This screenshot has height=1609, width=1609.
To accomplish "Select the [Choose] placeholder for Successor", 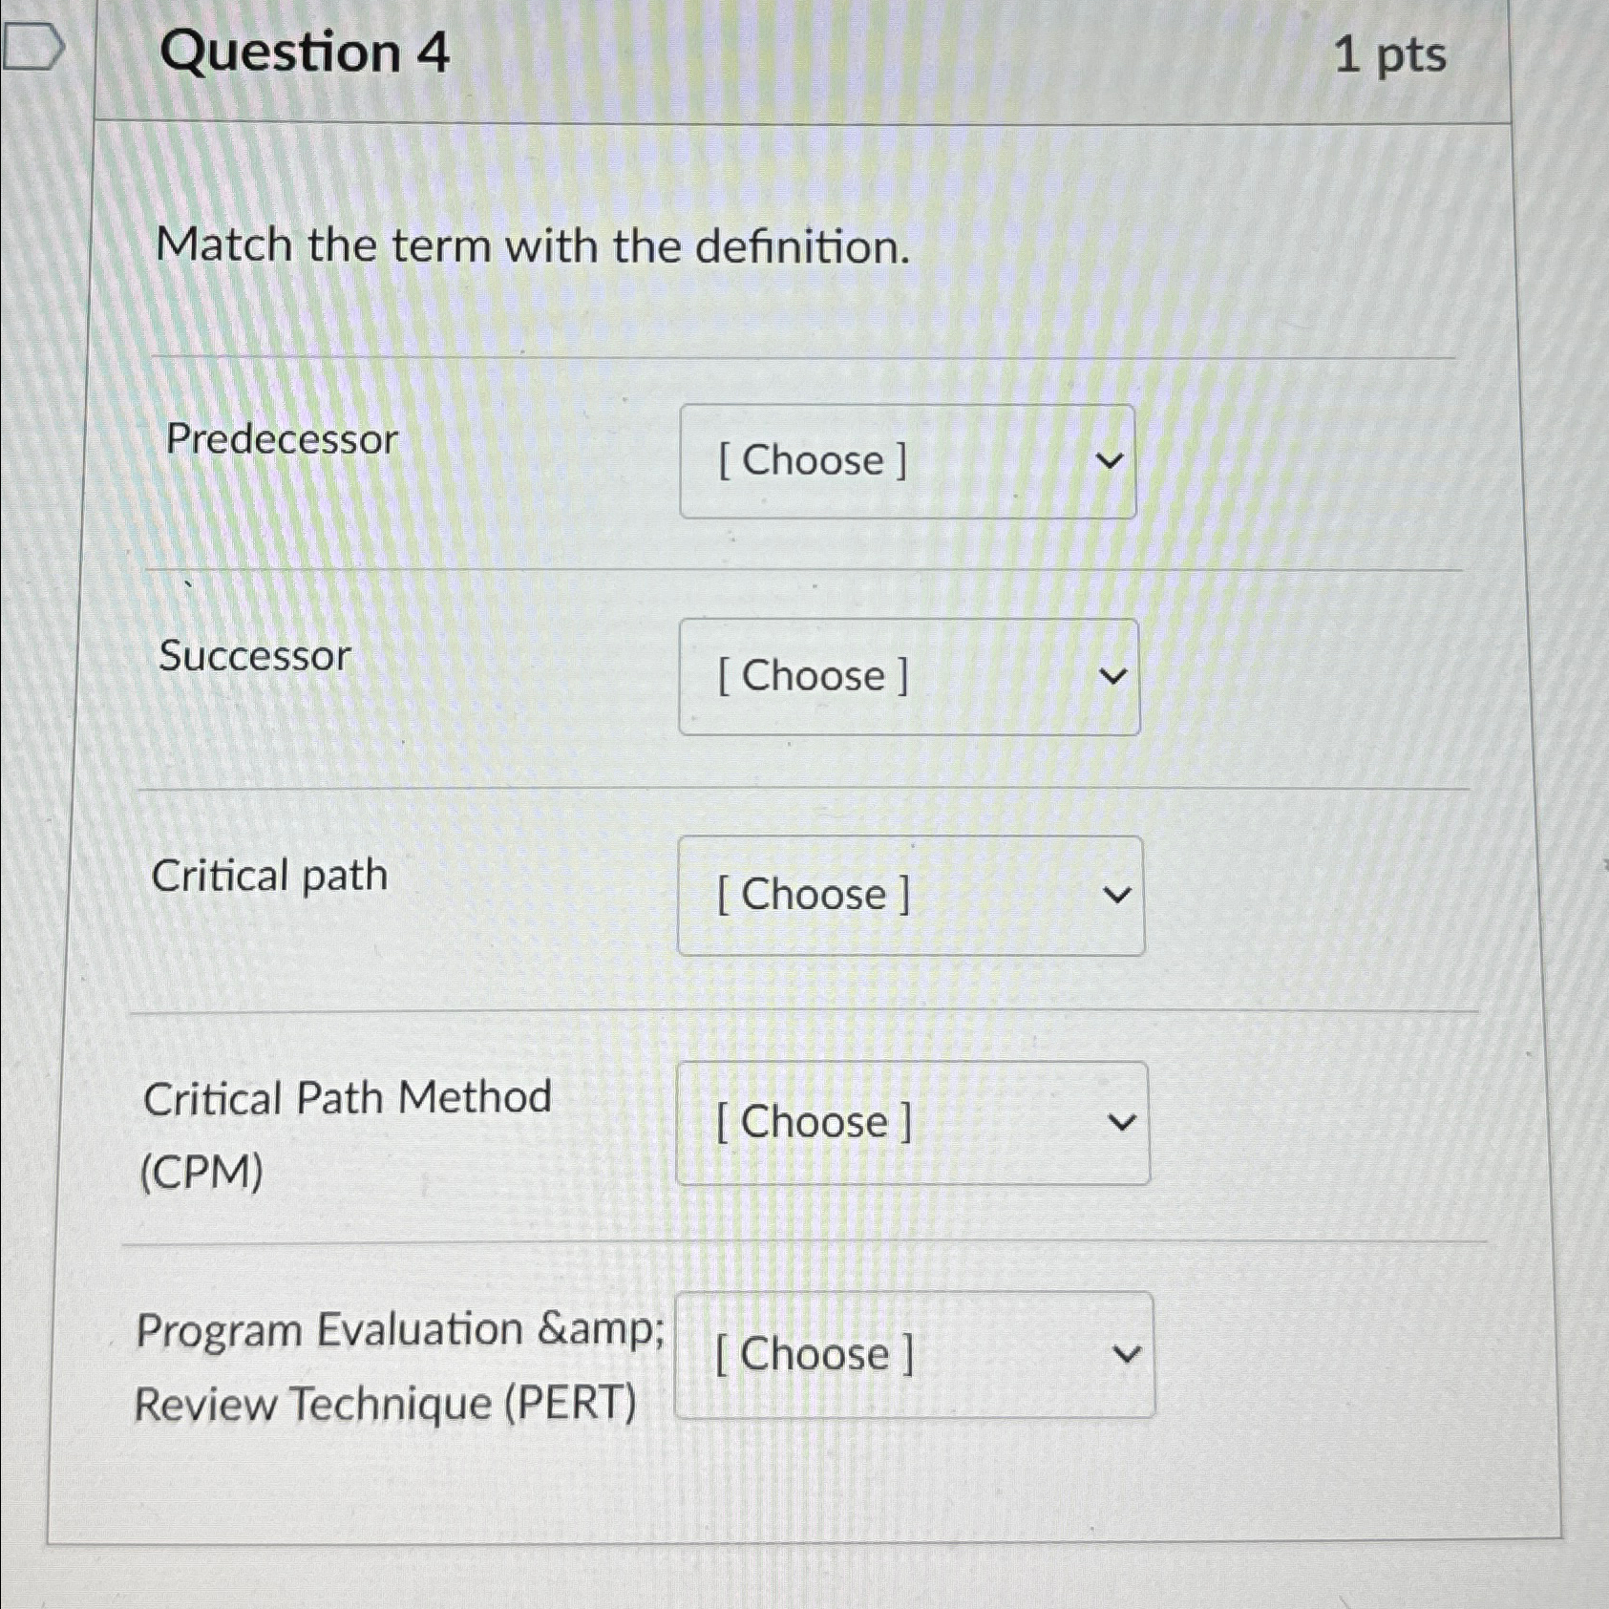I will coord(814,676).
